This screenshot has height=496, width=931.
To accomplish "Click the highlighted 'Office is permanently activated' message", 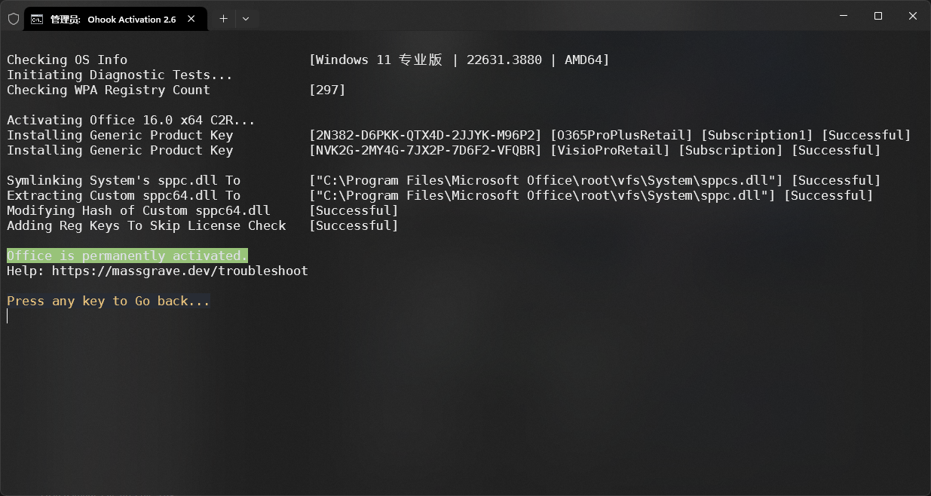I will click(x=127, y=256).
